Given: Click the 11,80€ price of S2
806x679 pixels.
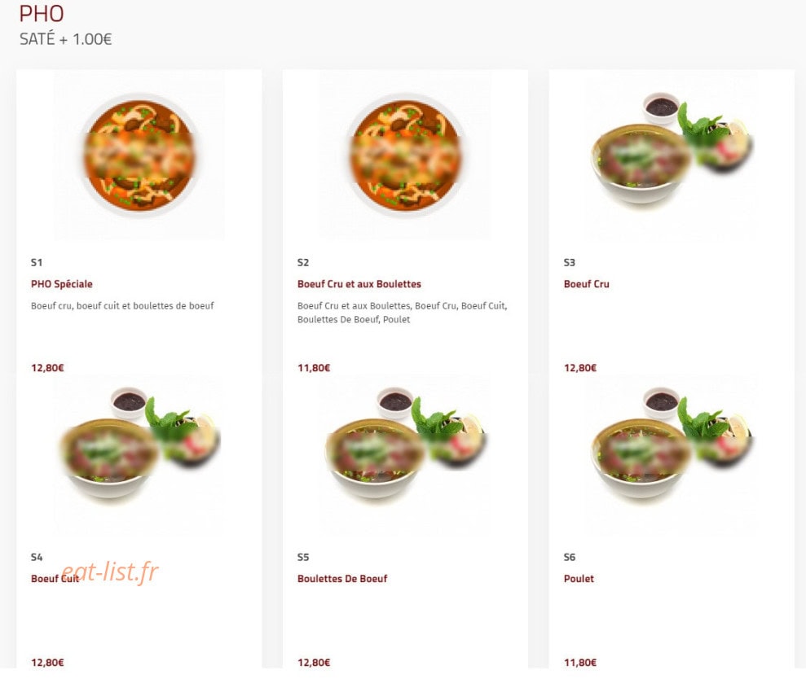Looking at the screenshot, I should 314,368.
